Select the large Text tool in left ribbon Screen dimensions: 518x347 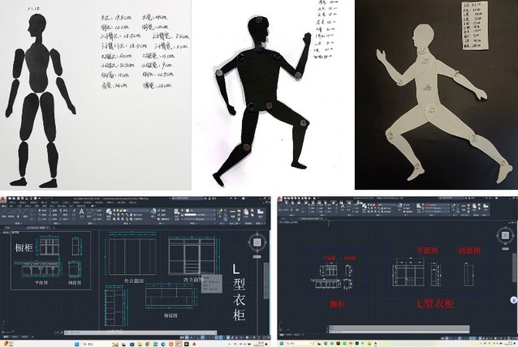point(83,211)
